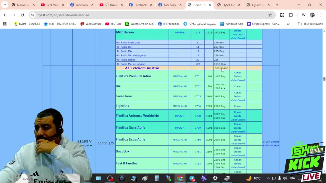Open the Dizi channel link
This screenshot has height=183, width=326.
[x=118, y=86]
